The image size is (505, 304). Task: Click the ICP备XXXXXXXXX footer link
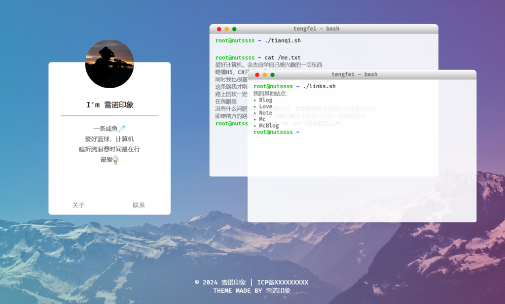click(283, 282)
